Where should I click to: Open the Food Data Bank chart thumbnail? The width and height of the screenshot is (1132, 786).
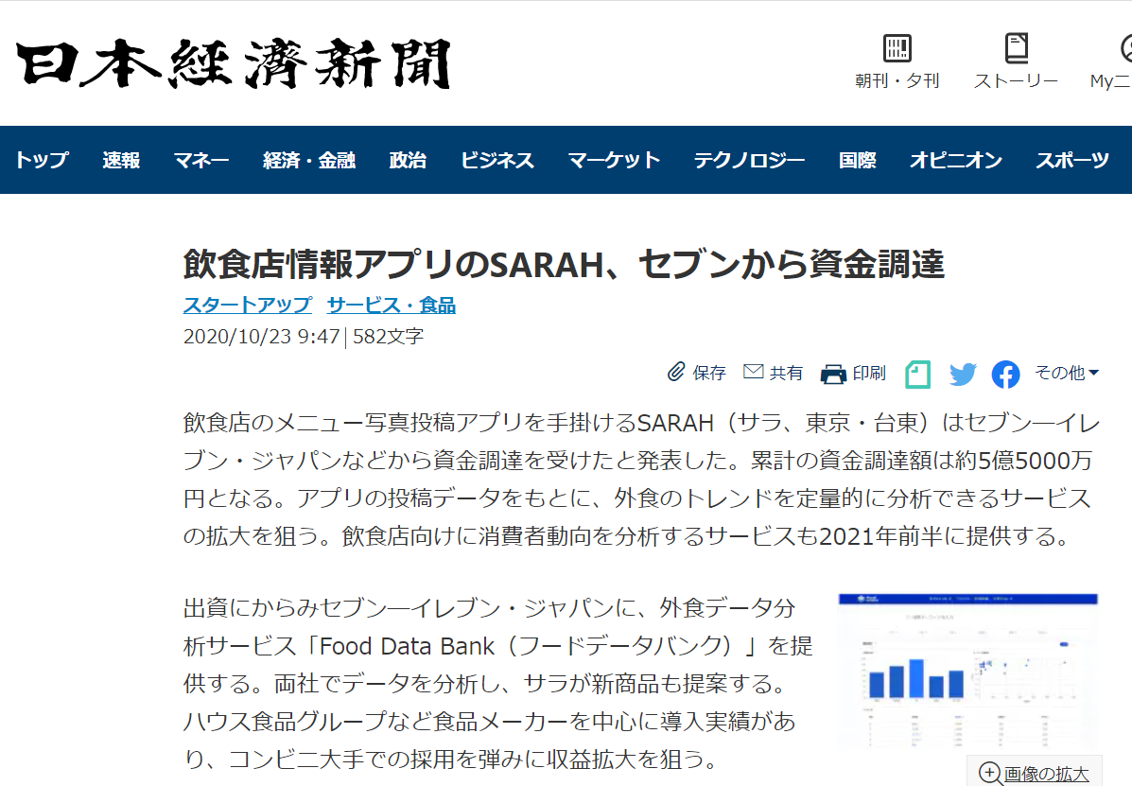[968, 672]
